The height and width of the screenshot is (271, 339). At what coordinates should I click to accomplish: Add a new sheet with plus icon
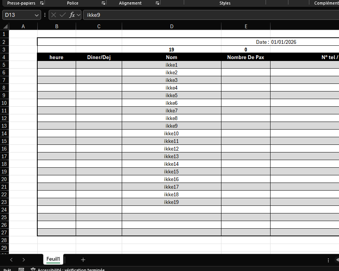83,260
